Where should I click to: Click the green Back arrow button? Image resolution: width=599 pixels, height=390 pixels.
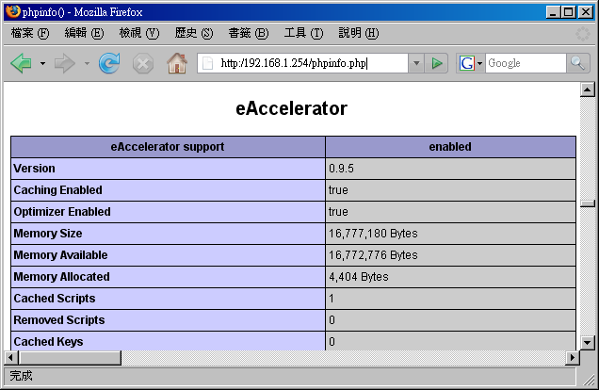[21, 63]
